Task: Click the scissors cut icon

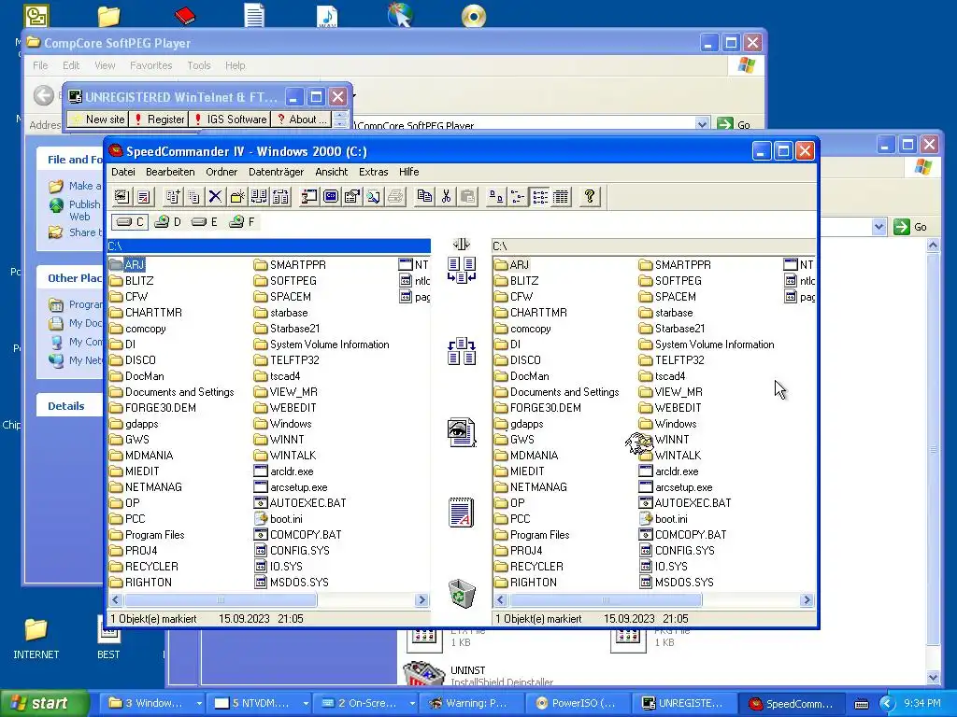Action: [446, 197]
